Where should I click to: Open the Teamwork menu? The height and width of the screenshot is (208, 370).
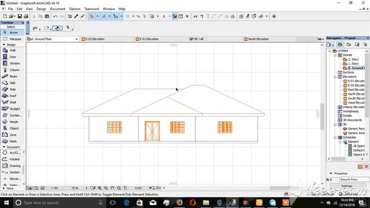point(91,9)
